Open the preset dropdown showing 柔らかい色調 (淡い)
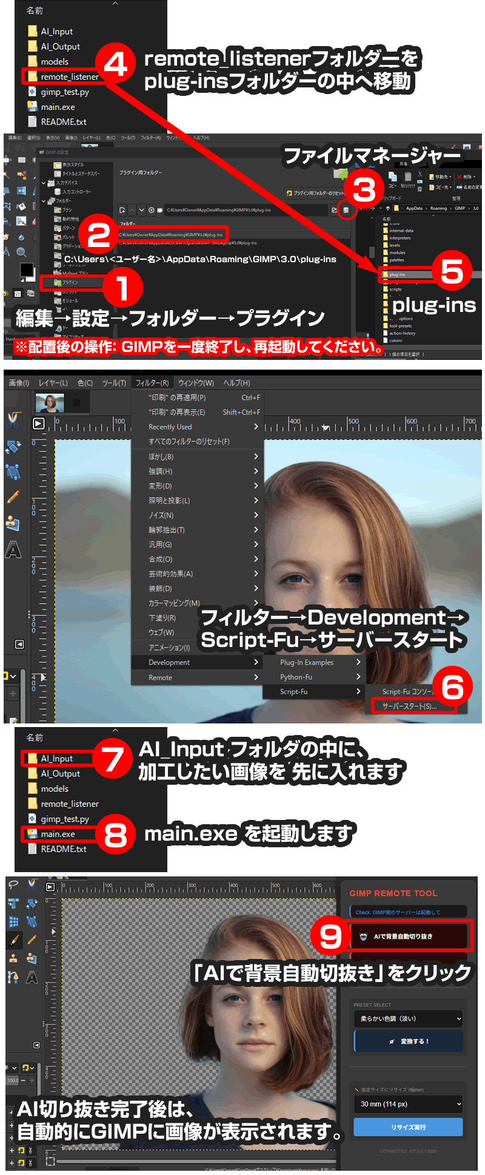Image resolution: width=485 pixels, height=1175 pixels. pos(408,1019)
